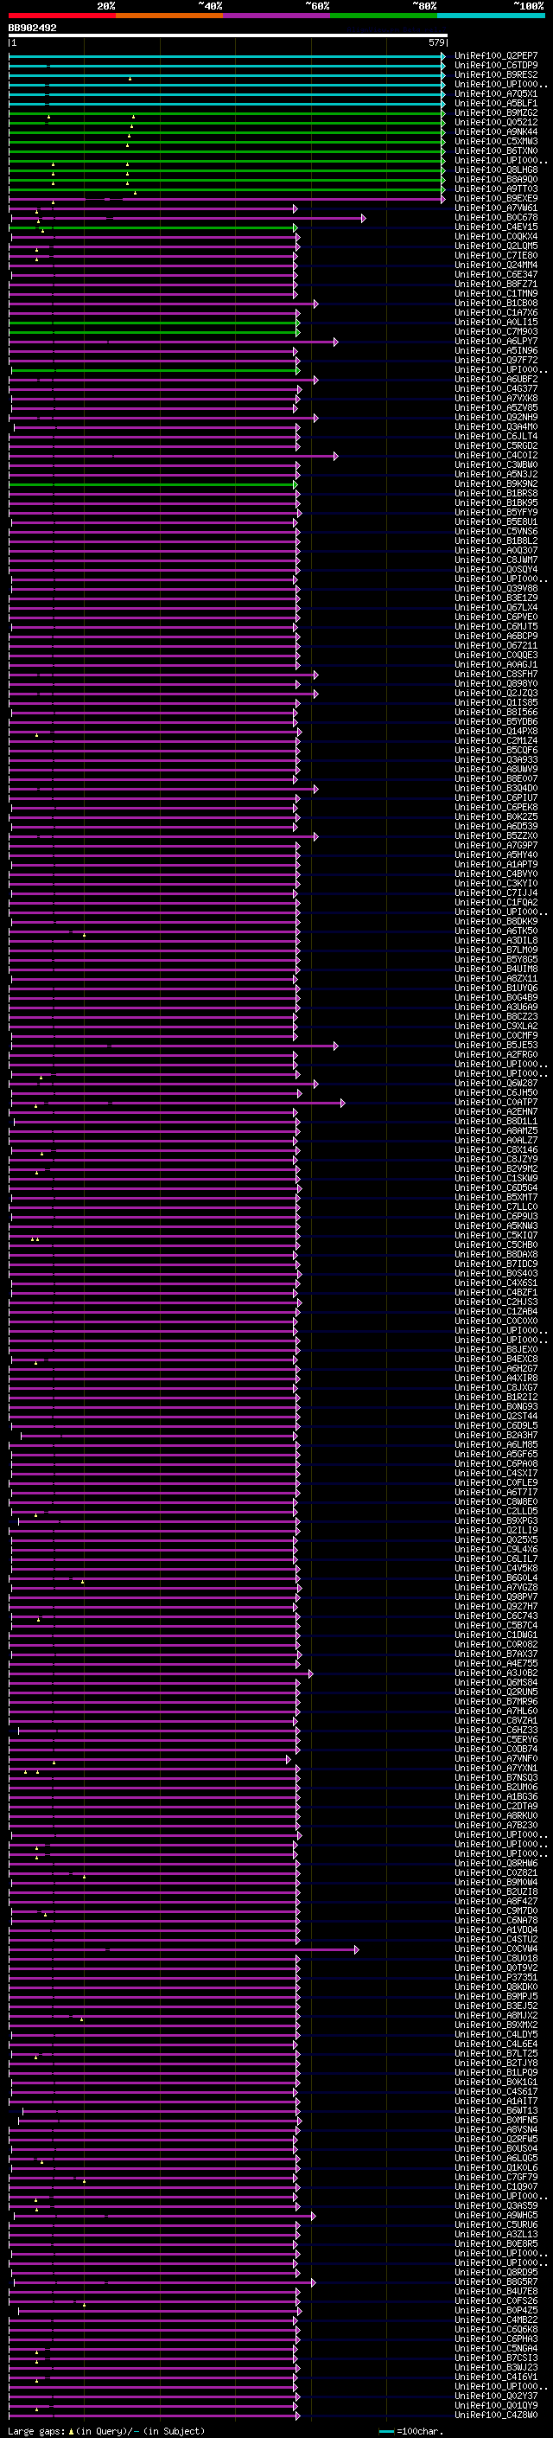Screen dimensions: 553x2438
Task: Click the Large gaps legend text
Action: tap(106, 2431)
